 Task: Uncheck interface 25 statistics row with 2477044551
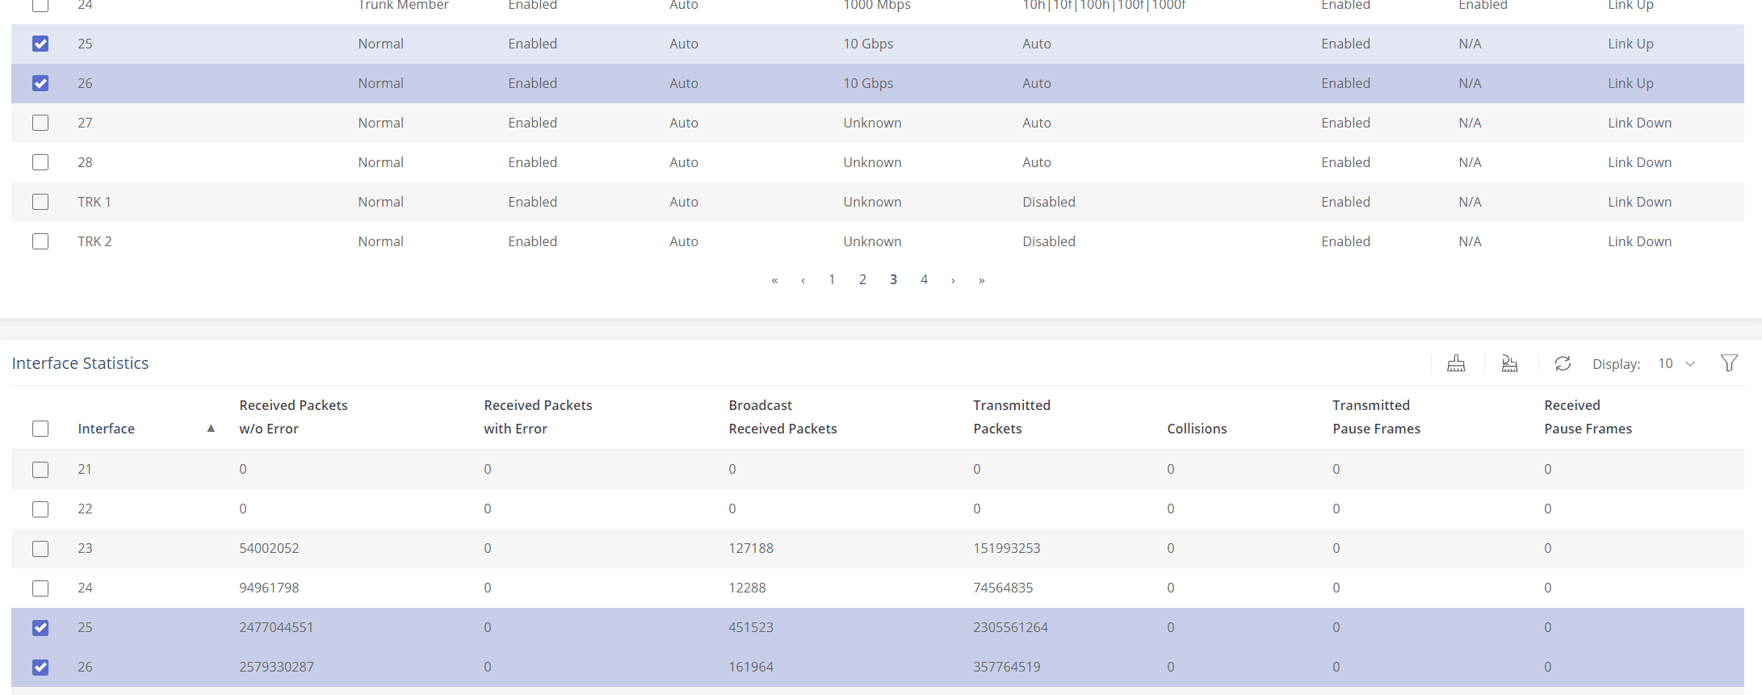[40, 627]
